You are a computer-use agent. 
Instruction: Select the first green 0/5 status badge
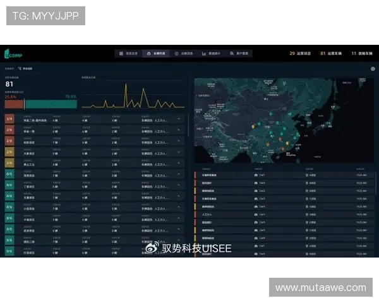click(9, 174)
